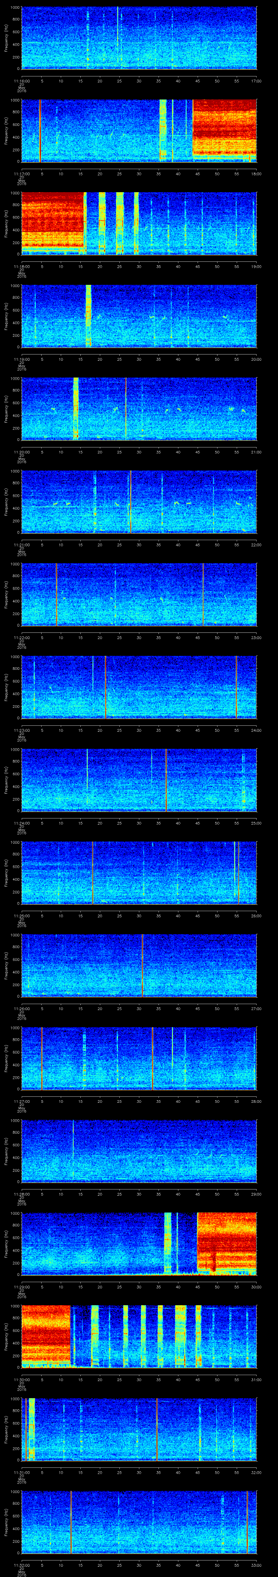Click the spectrogram beginning at 11:21:00
278x1577 pixels.
[x=139, y=501]
